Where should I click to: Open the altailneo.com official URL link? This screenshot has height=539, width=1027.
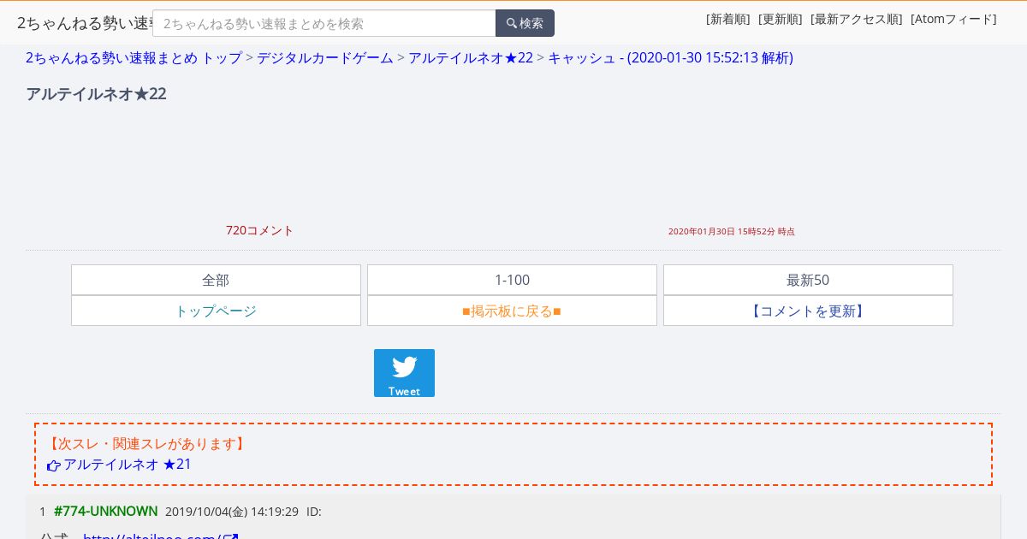tap(152, 536)
